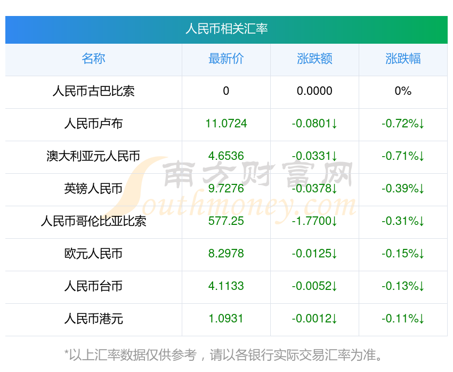Image resolution: width=453 pixels, height=372 pixels.
Task: Select the 人民币卢布 row name
Action: click(93, 124)
